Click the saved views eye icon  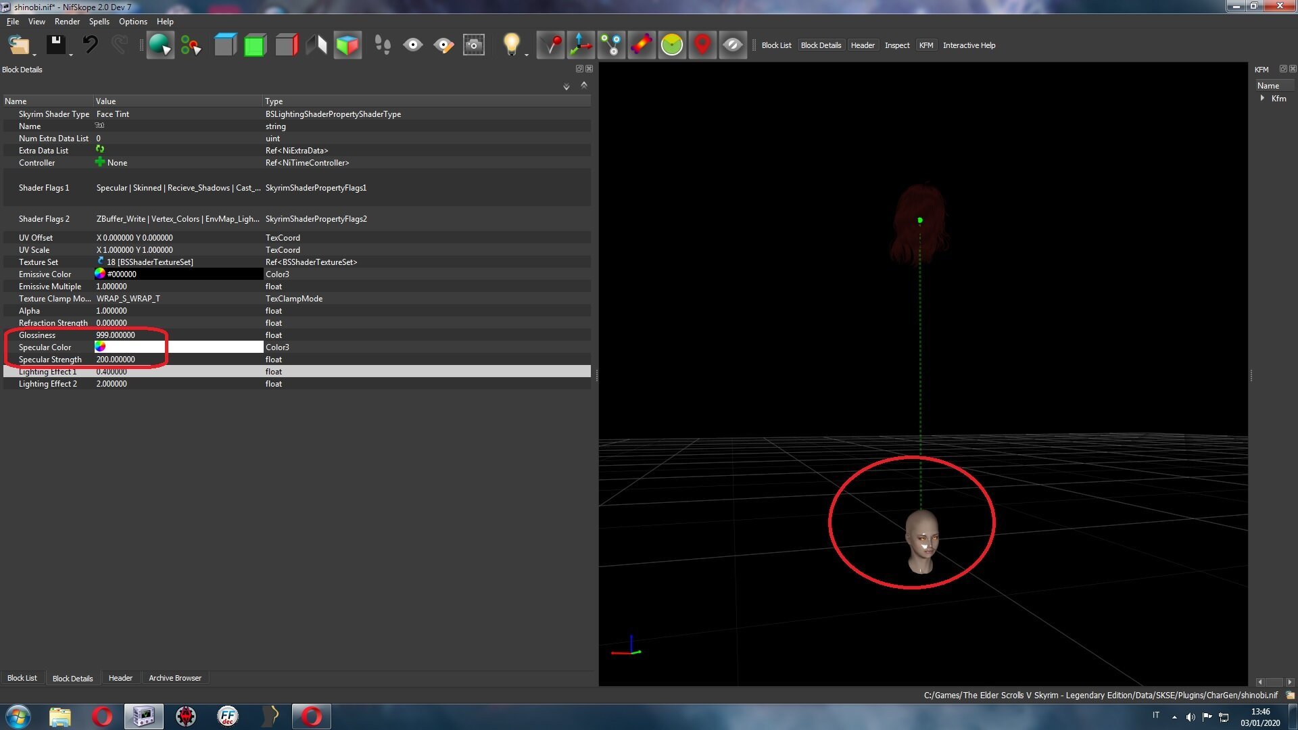tap(412, 45)
